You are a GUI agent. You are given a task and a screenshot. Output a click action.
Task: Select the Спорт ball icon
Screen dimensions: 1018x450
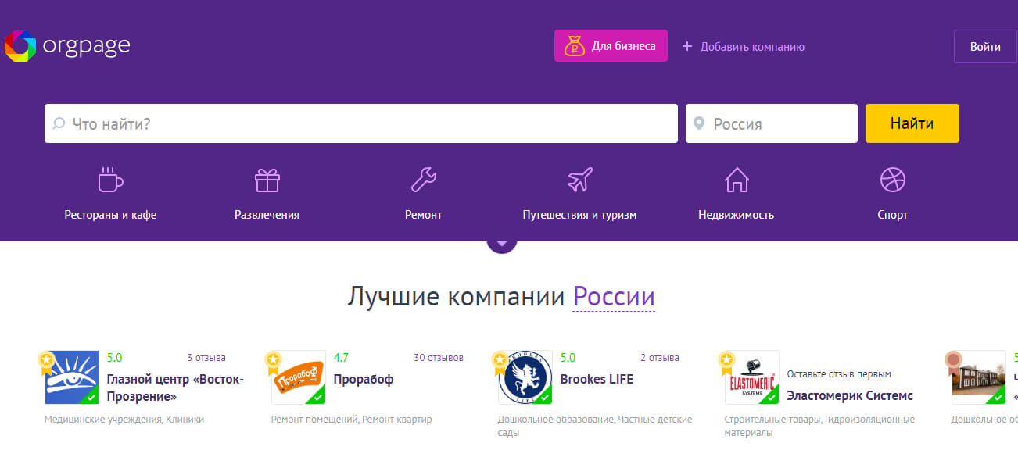click(891, 180)
